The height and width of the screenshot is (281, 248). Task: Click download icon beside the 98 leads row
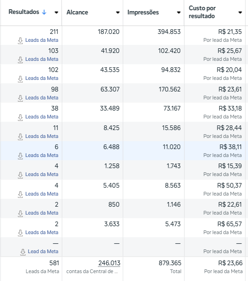tap(20, 98)
